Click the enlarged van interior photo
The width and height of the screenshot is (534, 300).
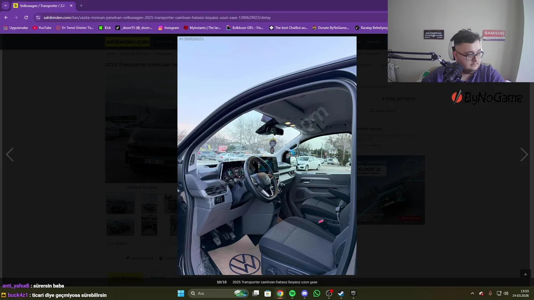pos(267,155)
